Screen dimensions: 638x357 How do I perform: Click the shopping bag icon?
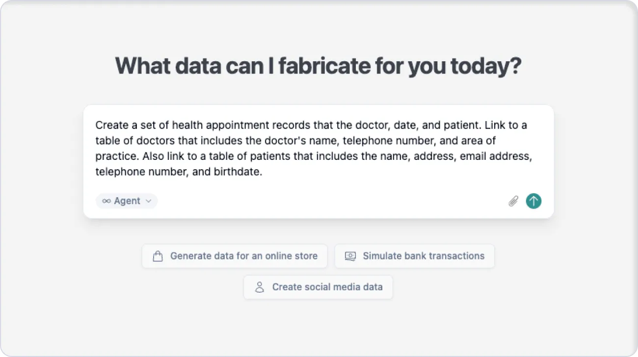click(x=158, y=256)
